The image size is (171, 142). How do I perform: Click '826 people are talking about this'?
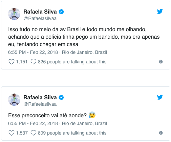(x=72, y=62)
